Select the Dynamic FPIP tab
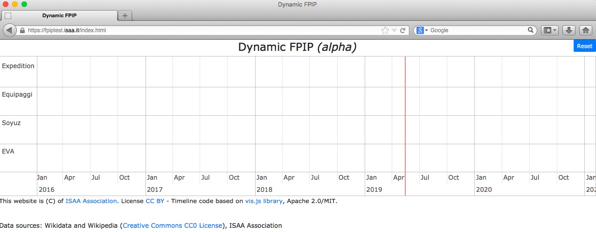The image size is (596, 232). [x=59, y=15]
